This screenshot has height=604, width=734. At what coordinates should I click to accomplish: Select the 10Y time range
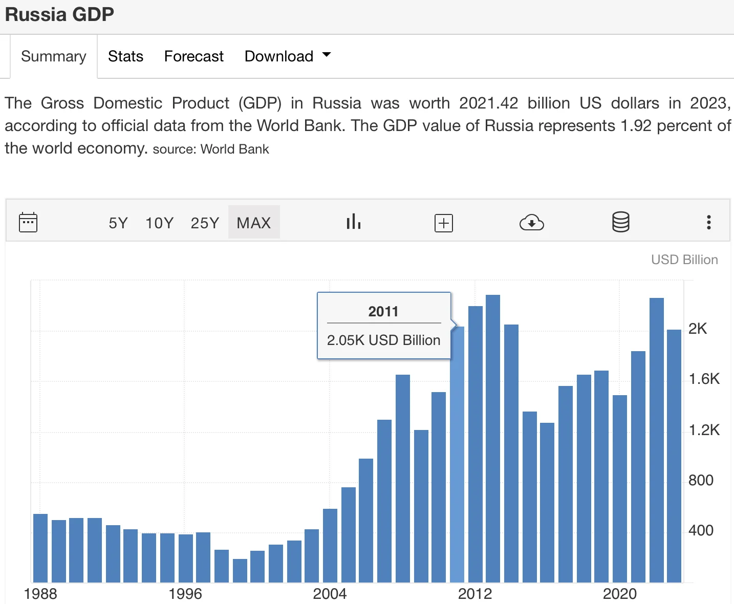coord(159,223)
